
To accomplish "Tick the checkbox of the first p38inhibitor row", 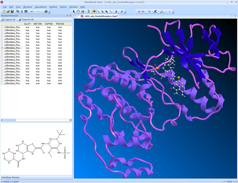I will [x=2, y=27].
